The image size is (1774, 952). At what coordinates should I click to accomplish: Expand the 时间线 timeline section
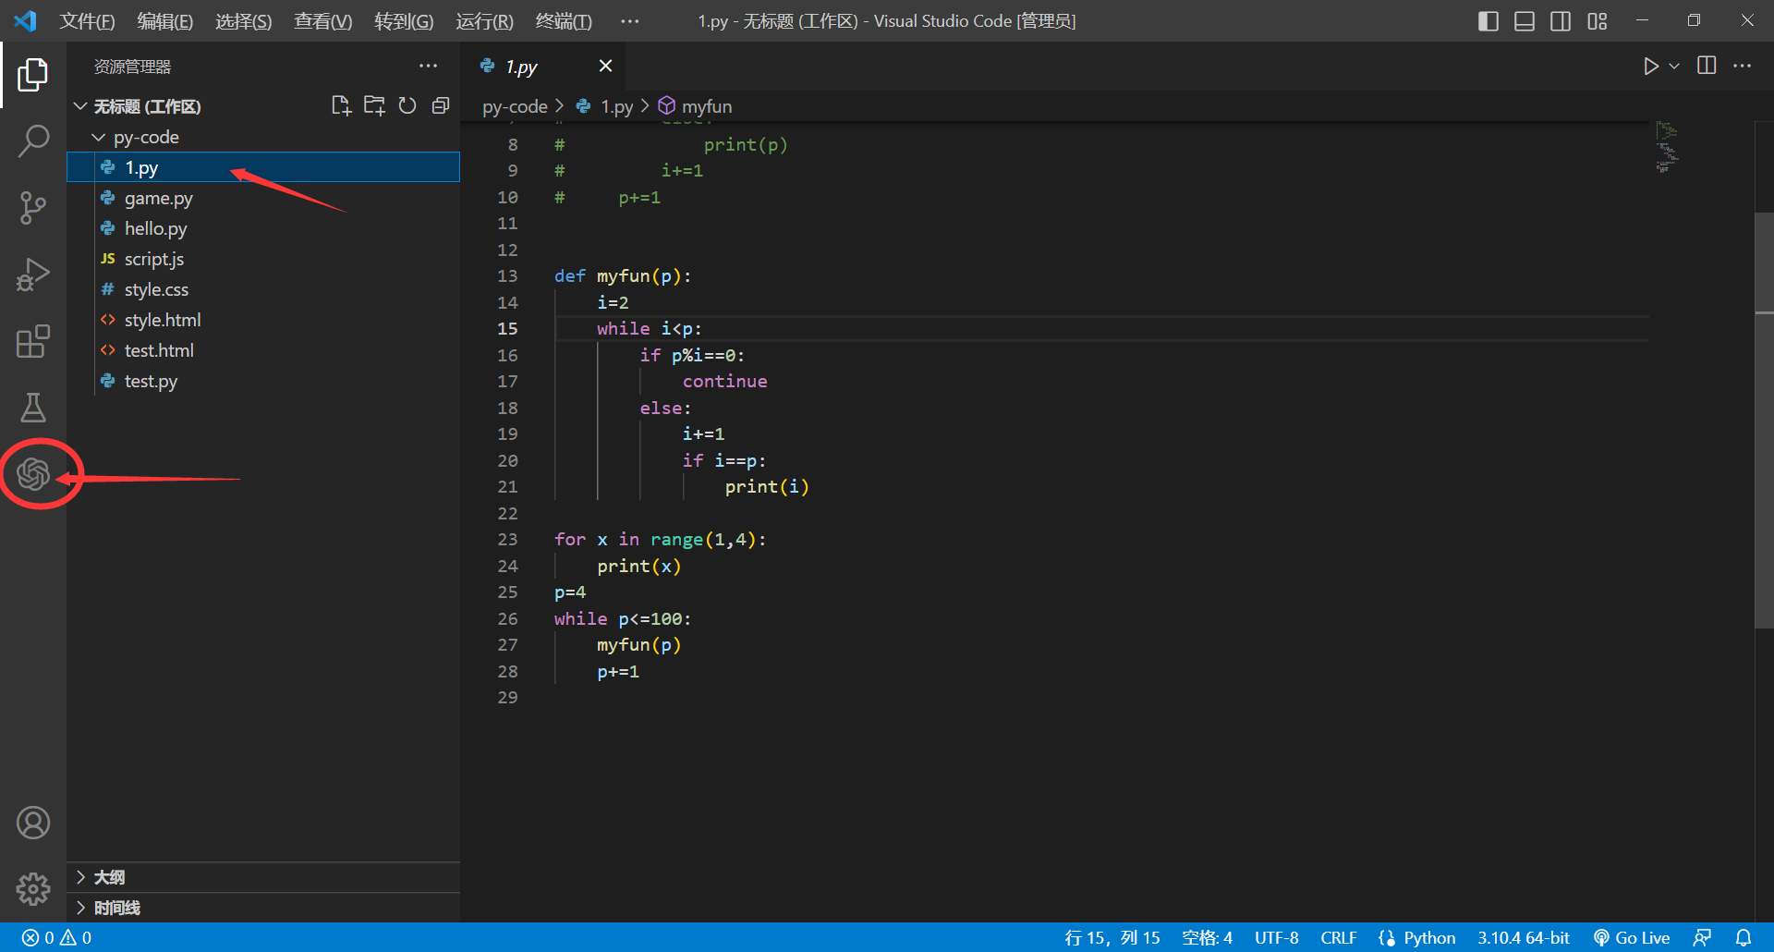[115, 908]
